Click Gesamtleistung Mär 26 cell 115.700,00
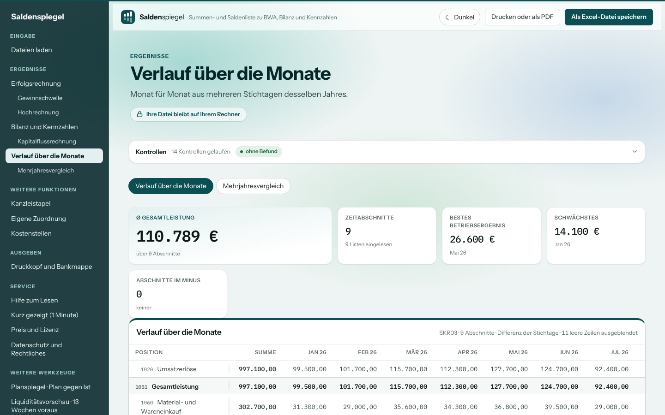The image size is (665, 415). (408, 387)
